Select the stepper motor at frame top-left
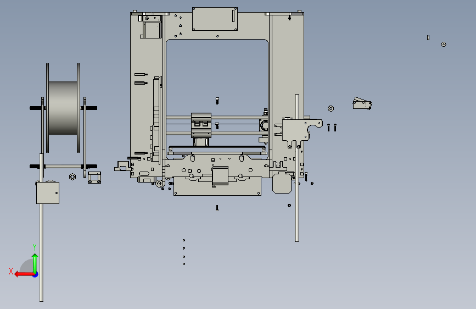 (151, 30)
